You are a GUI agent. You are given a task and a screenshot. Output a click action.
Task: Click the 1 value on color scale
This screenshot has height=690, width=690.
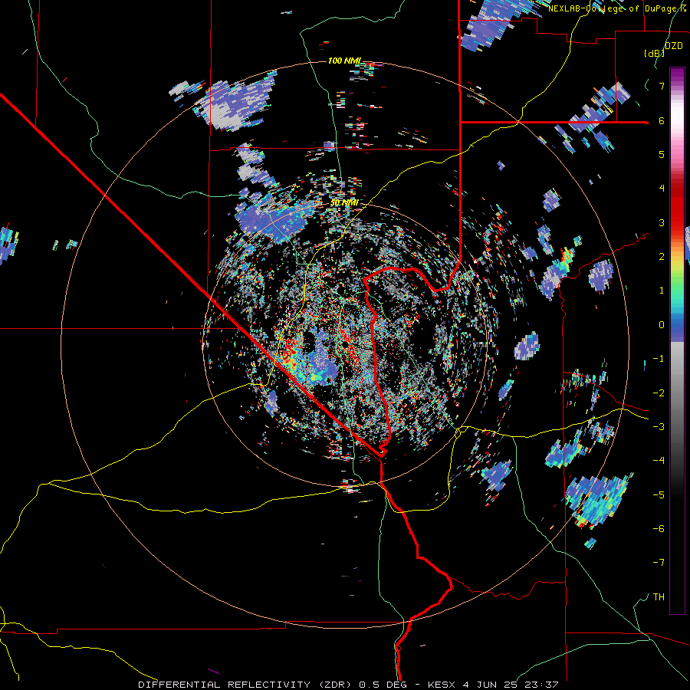662,291
